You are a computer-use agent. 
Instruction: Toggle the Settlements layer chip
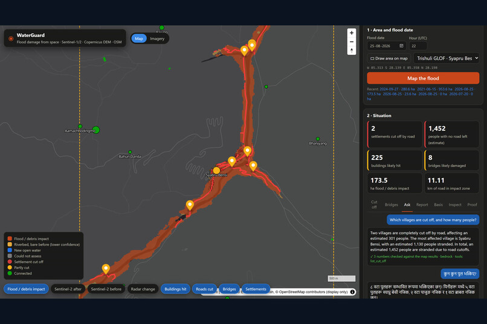[256, 289]
